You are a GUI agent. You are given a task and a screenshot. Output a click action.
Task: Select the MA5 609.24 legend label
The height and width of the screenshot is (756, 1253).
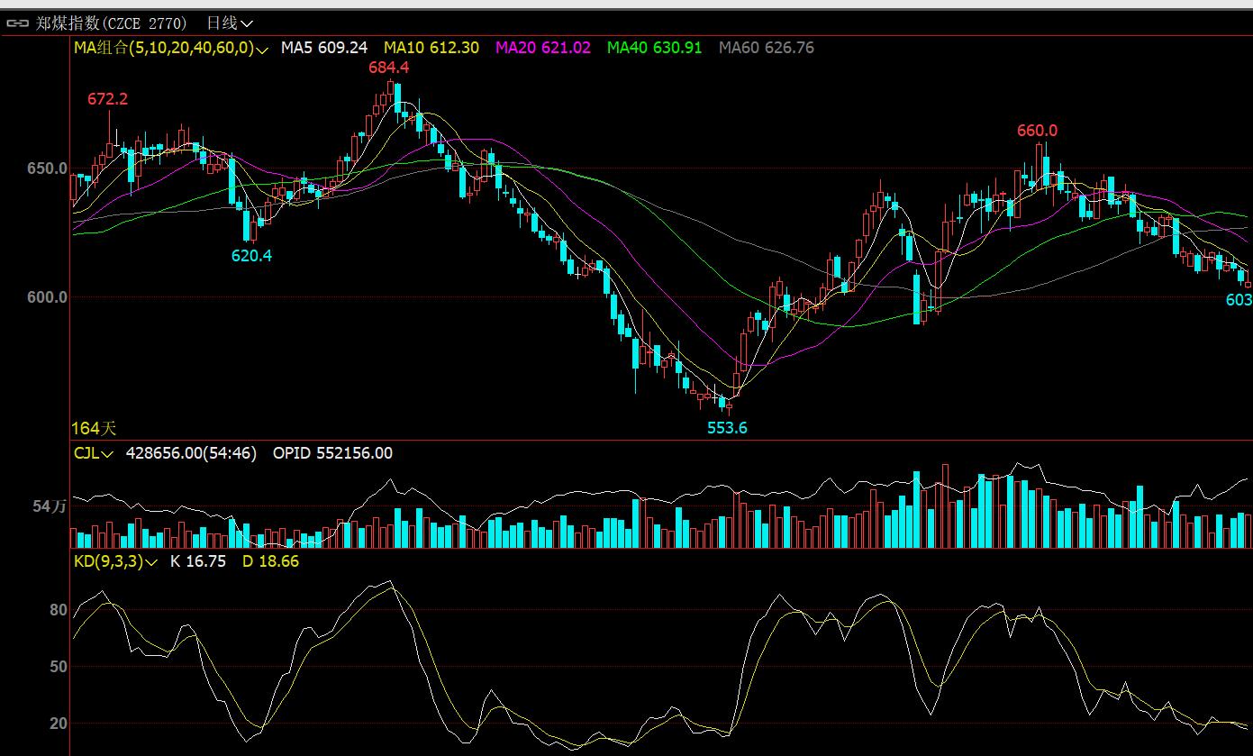pos(323,48)
